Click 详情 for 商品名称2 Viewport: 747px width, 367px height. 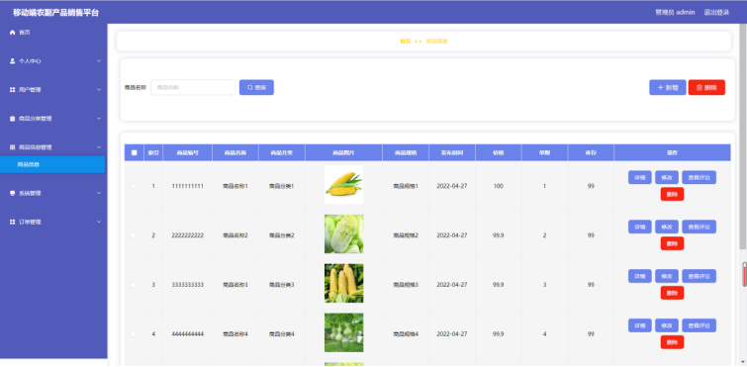640,227
